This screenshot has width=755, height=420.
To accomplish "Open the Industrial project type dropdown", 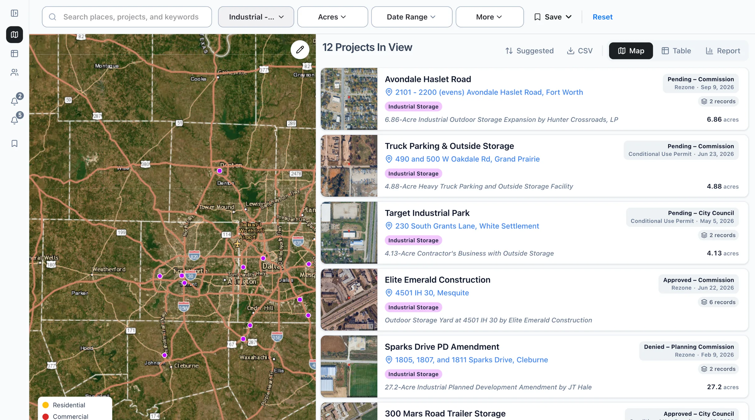I will coord(256,17).
